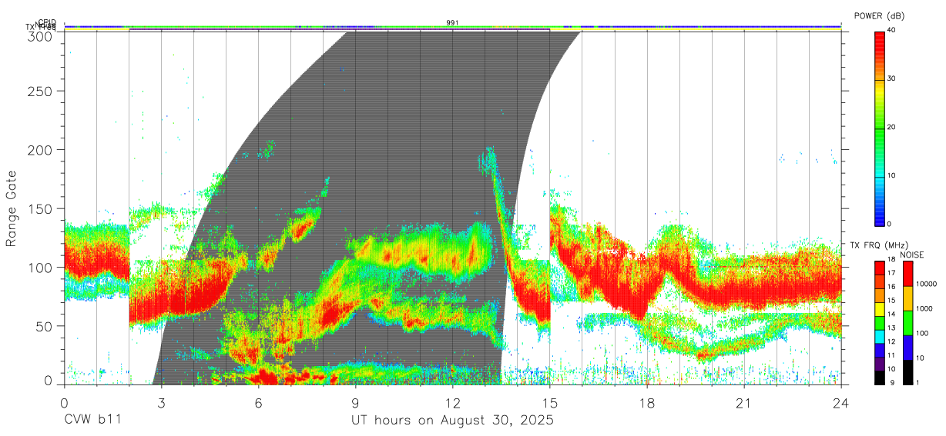Viewport: 946px width, 436px height.
Task: Click the 18 tick on UT hours axis
Action: point(647,402)
